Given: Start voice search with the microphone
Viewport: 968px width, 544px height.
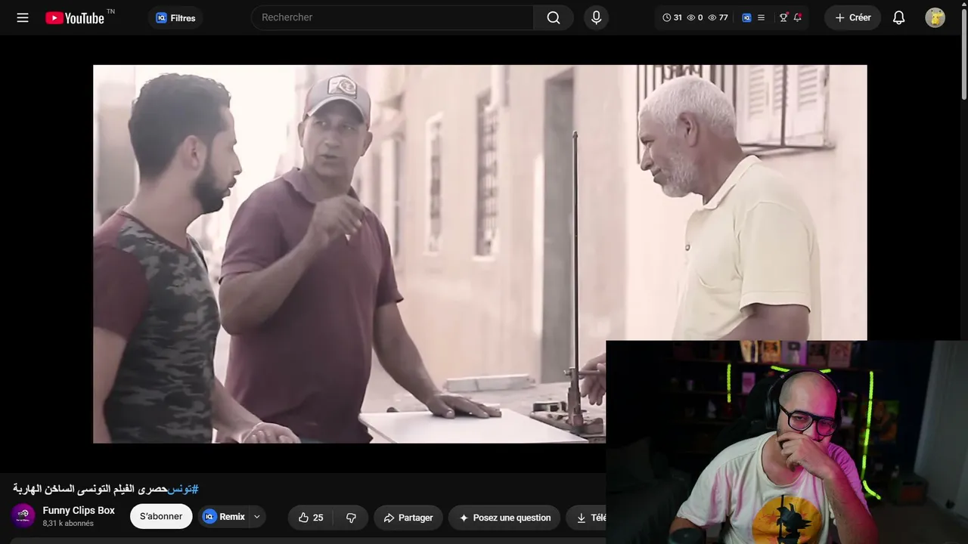Looking at the screenshot, I should click(596, 17).
